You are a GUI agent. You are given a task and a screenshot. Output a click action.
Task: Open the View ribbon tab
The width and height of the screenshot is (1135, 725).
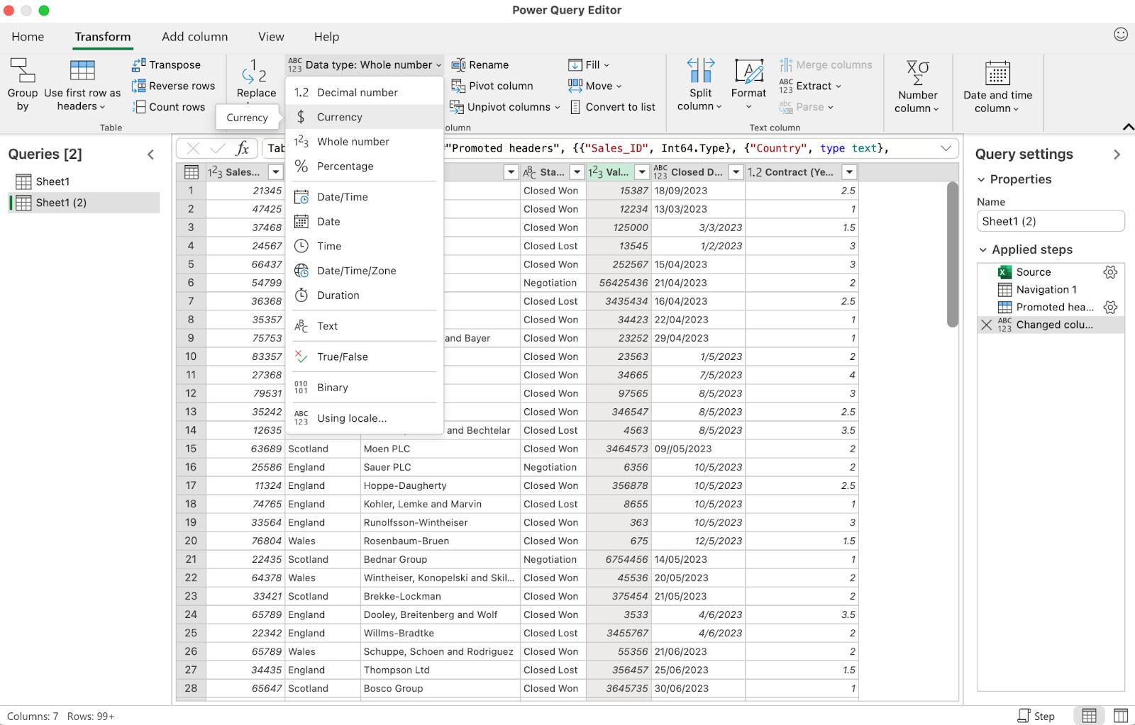(271, 37)
